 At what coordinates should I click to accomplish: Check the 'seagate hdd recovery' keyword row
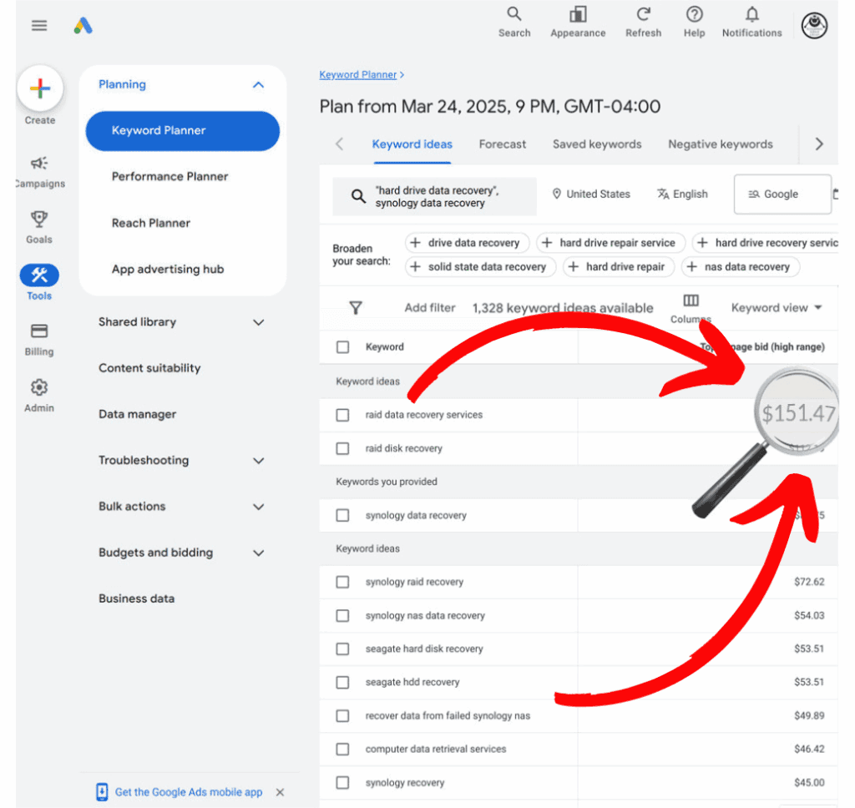coord(342,682)
